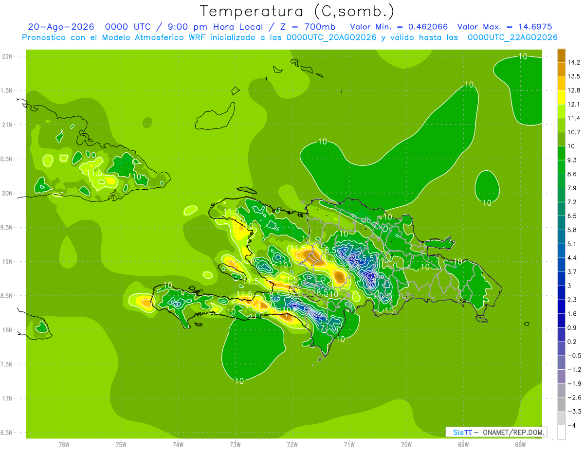Click valid-until time "0000UTC_22AGO2026"
Viewport: 584px width, 451px height.
pyautogui.click(x=512, y=37)
